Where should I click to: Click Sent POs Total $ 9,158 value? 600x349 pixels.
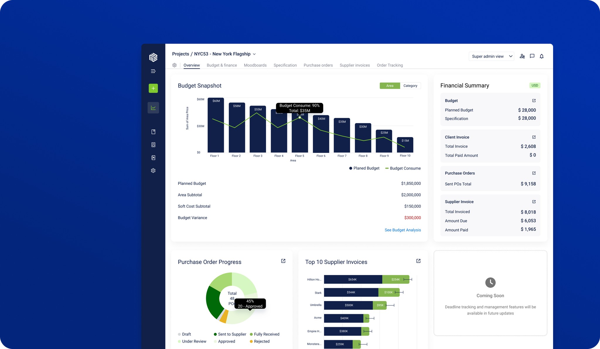pos(528,184)
